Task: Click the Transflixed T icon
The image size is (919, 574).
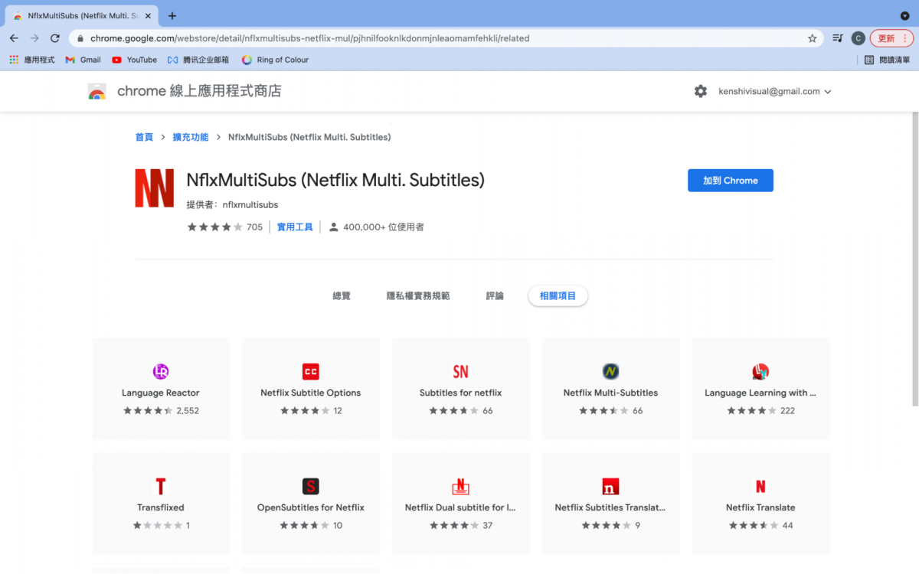Action: [161, 487]
